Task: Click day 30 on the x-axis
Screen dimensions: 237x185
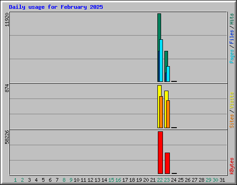Action: tap(215, 180)
